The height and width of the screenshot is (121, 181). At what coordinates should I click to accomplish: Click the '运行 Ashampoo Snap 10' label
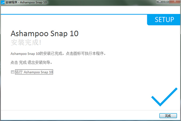tap(34, 72)
